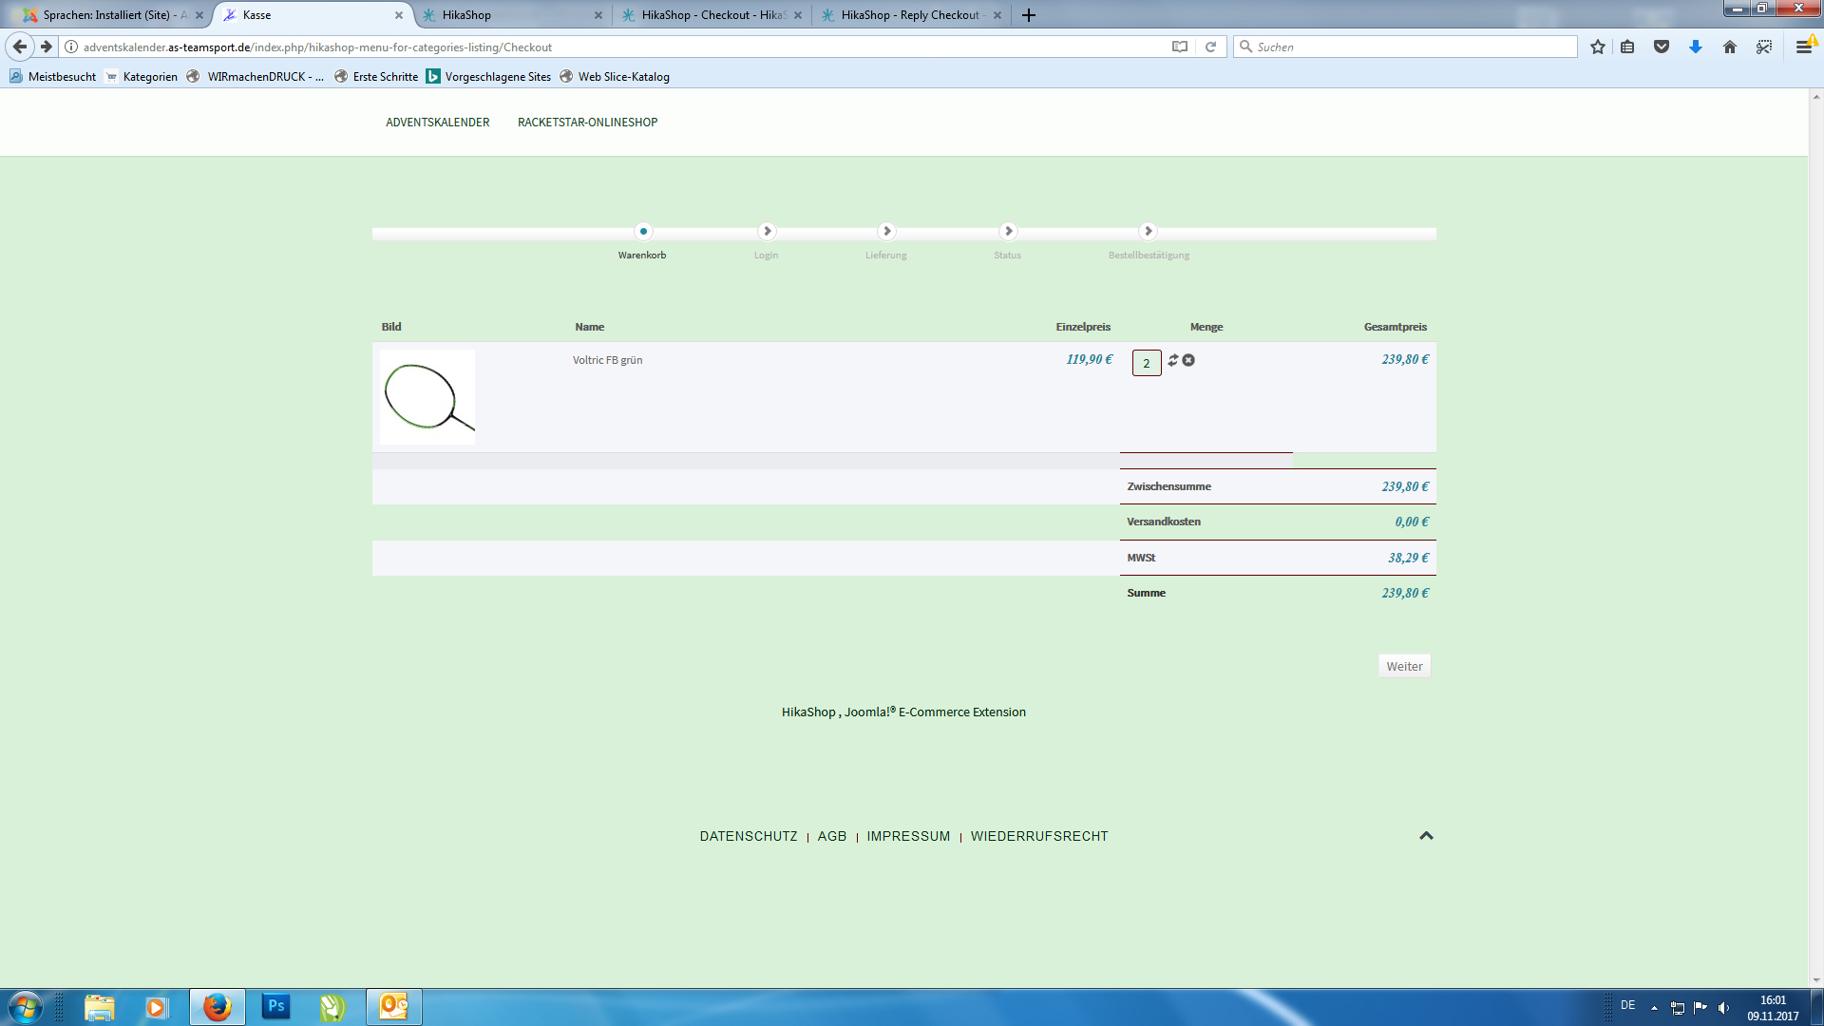Open the Firefox hamburger menu
1824x1026 pixels.
pyautogui.click(x=1803, y=47)
